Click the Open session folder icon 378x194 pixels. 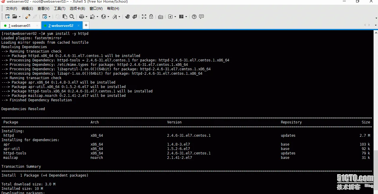(x=14, y=17)
